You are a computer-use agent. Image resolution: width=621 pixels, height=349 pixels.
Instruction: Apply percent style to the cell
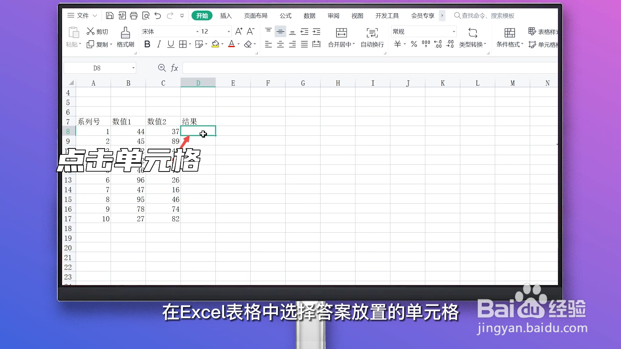(414, 44)
